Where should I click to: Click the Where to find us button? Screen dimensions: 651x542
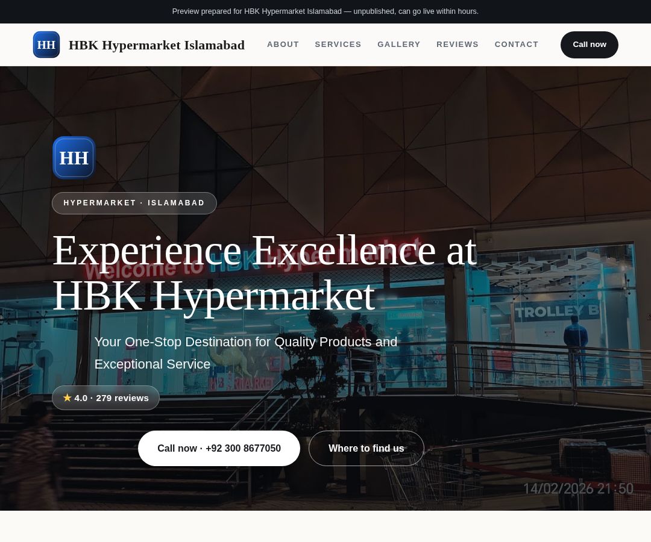(x=366, y=448)
